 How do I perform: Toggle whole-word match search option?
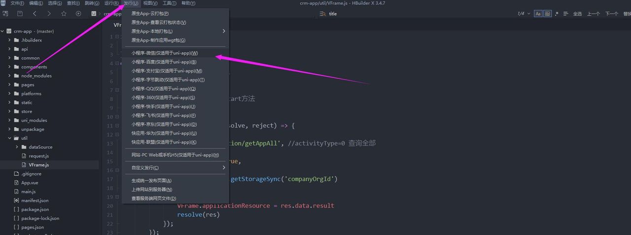pos(547,14)
